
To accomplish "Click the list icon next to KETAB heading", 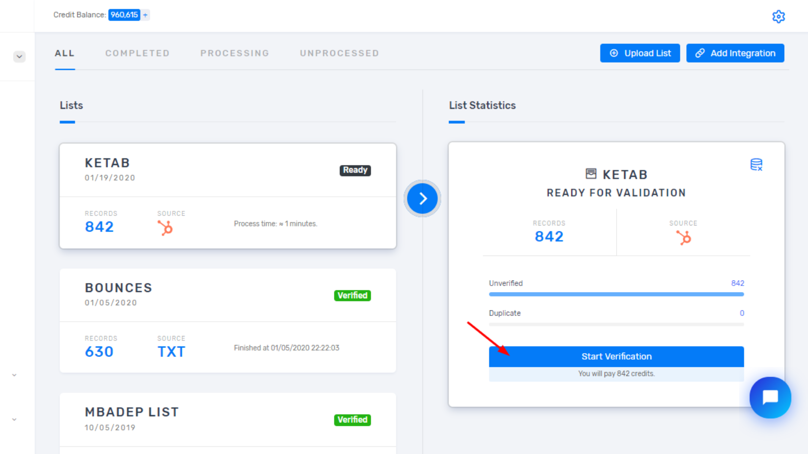I will click(x=592, y=174).
